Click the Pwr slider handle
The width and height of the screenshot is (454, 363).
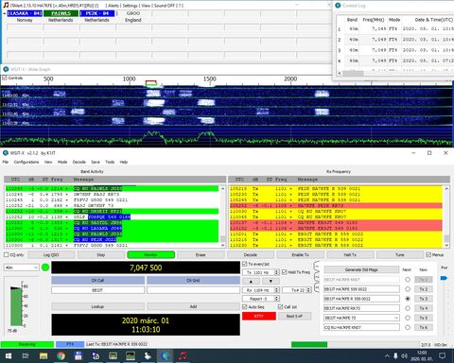[444, 278]
